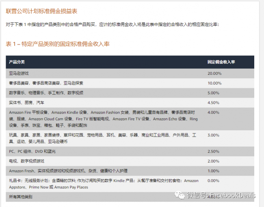
Task: Select the 实体书、厨房、汽车 row
Action: point(27,102)
